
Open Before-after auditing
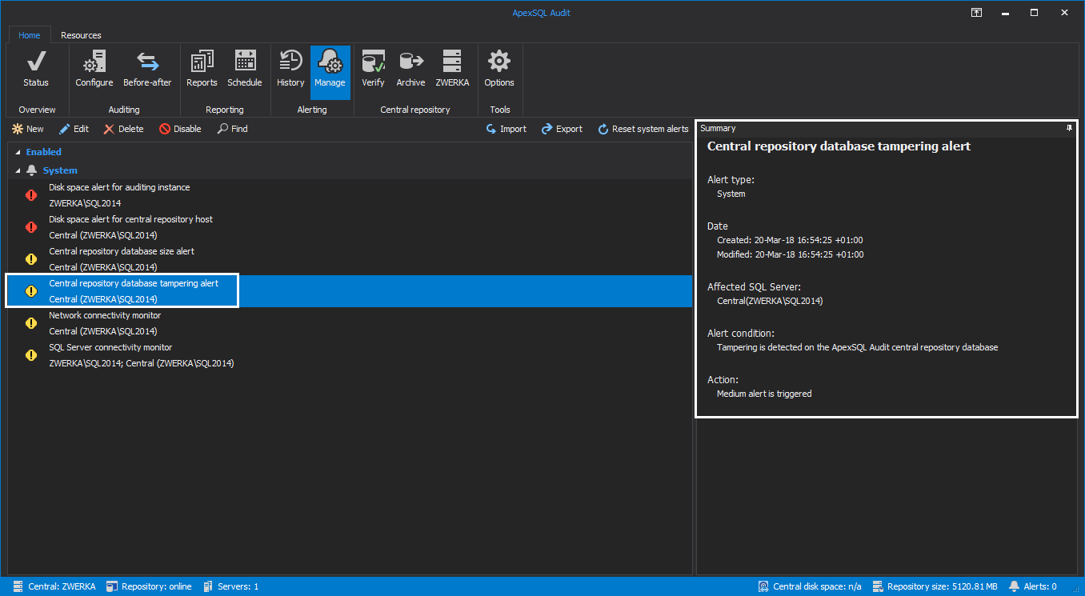147,70
